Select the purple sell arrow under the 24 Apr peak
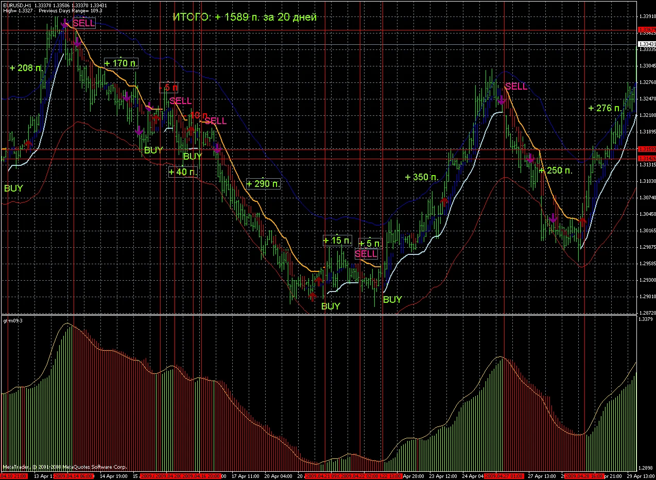The height and width of the screenshot is (480, 656). (501, 99)
